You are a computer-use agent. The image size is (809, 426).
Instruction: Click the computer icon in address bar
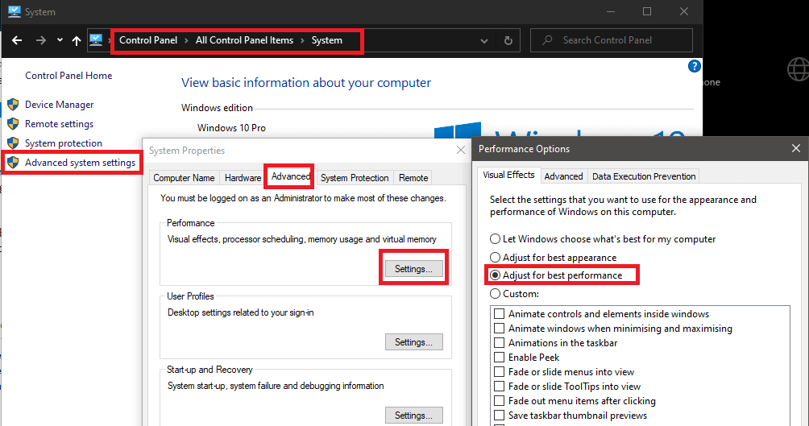[x=96, y=39]
